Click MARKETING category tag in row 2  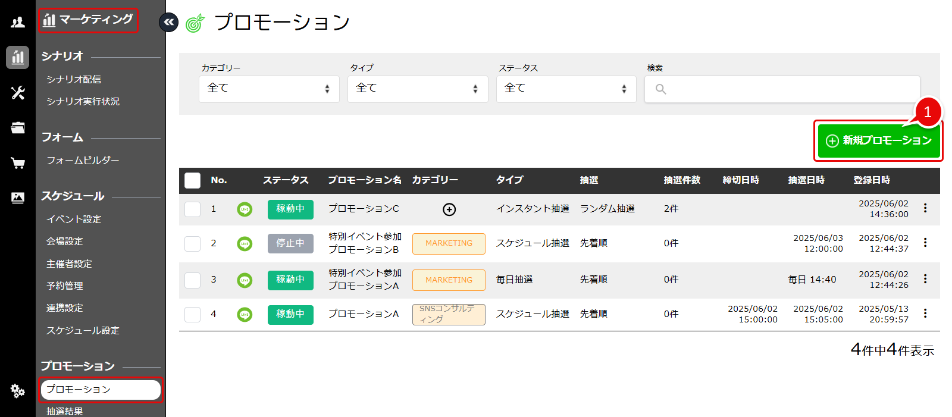[x=449, y=244]
